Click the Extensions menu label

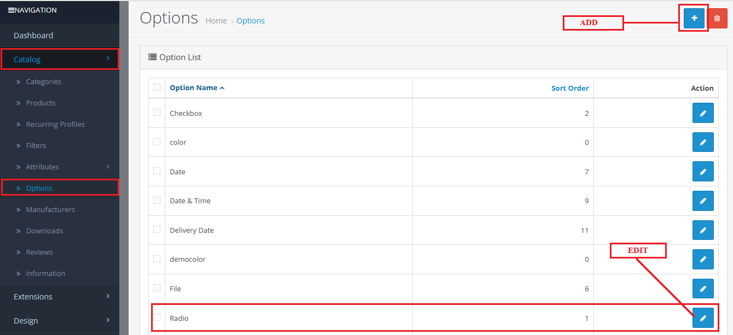(x=33, y=297)
